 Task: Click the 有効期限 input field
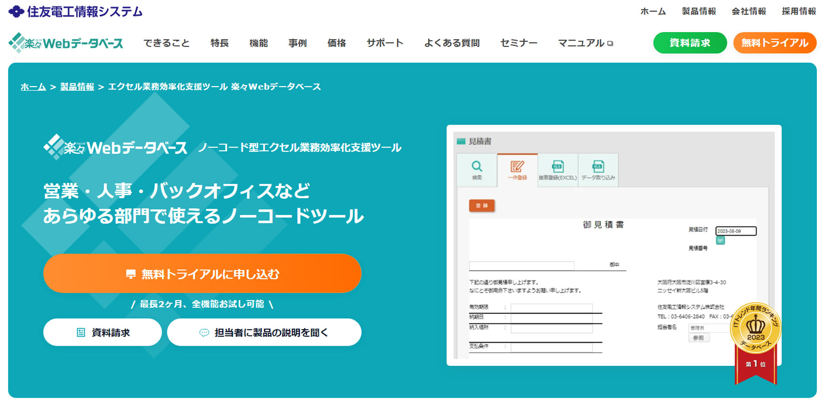[551, 308]
